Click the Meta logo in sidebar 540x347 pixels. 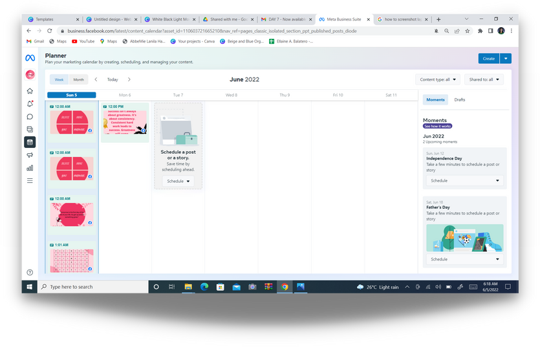tap(30, 58)
